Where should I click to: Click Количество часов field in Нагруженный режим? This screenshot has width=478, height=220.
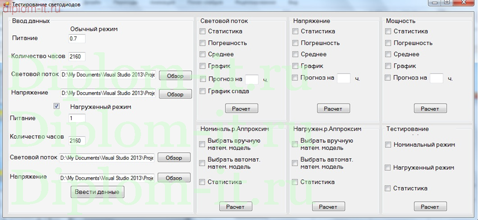pos(77,140)
